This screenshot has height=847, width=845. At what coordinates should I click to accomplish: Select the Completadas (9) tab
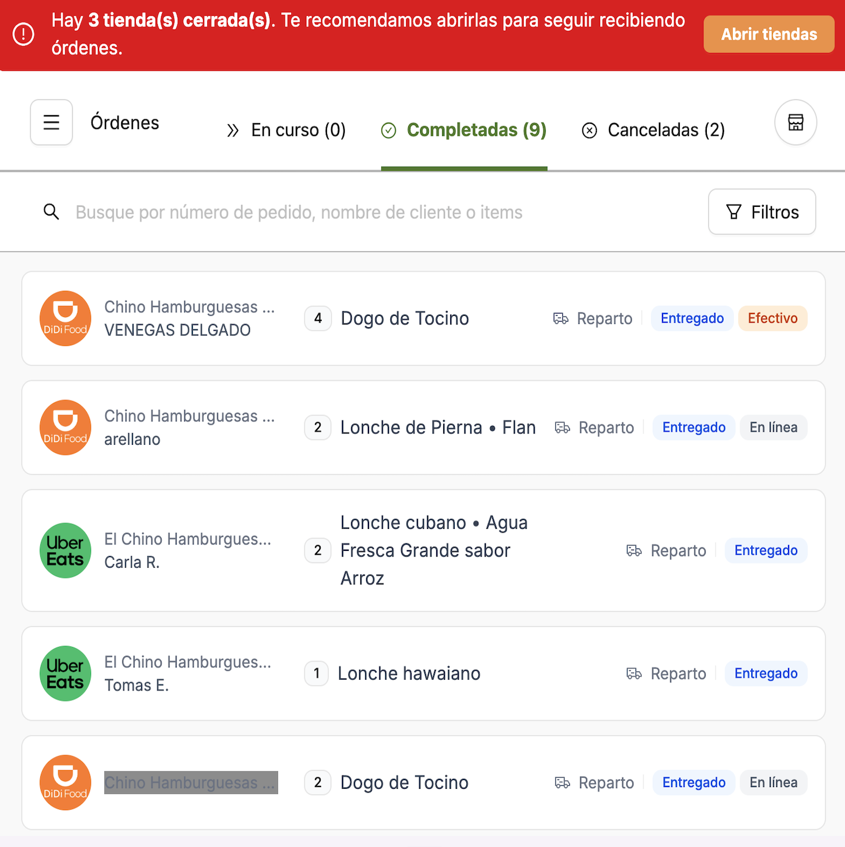(464, 130)
